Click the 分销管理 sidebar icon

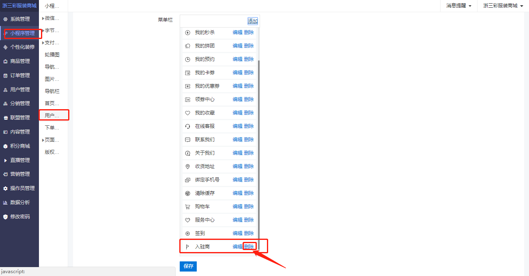point(5,103)
